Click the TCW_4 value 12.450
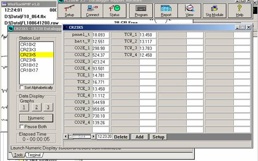The width and height of the screenshot is (258, 161). coord(148,55)
